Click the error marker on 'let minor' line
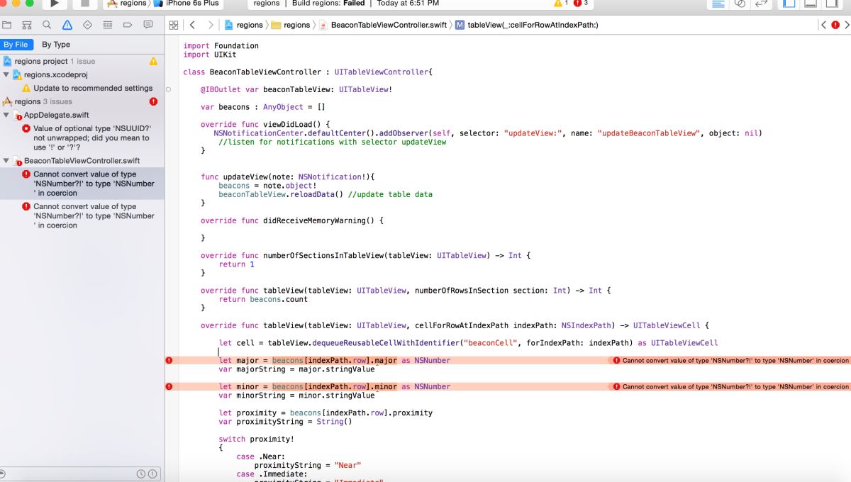Screen dimensions: 851x482 [169, 387]
